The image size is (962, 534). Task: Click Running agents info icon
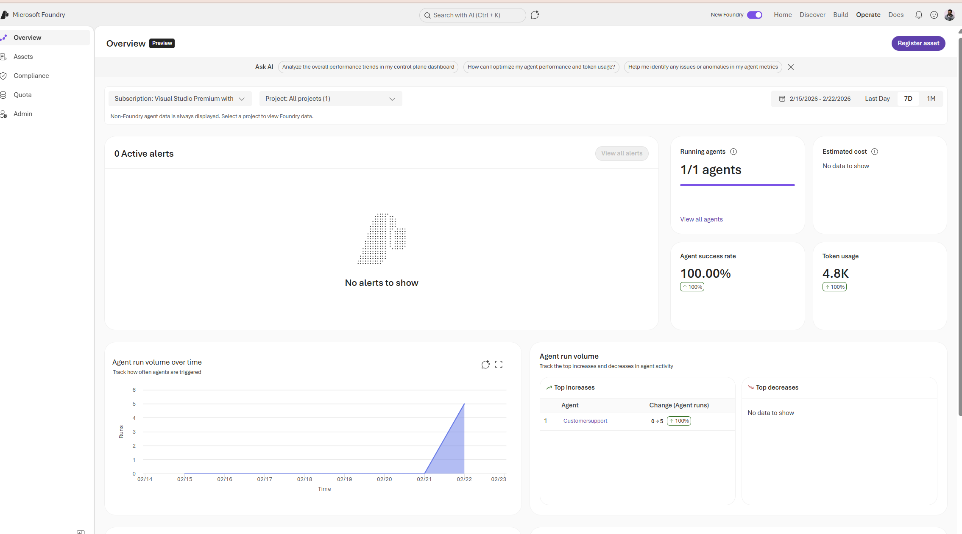point(733,152)
